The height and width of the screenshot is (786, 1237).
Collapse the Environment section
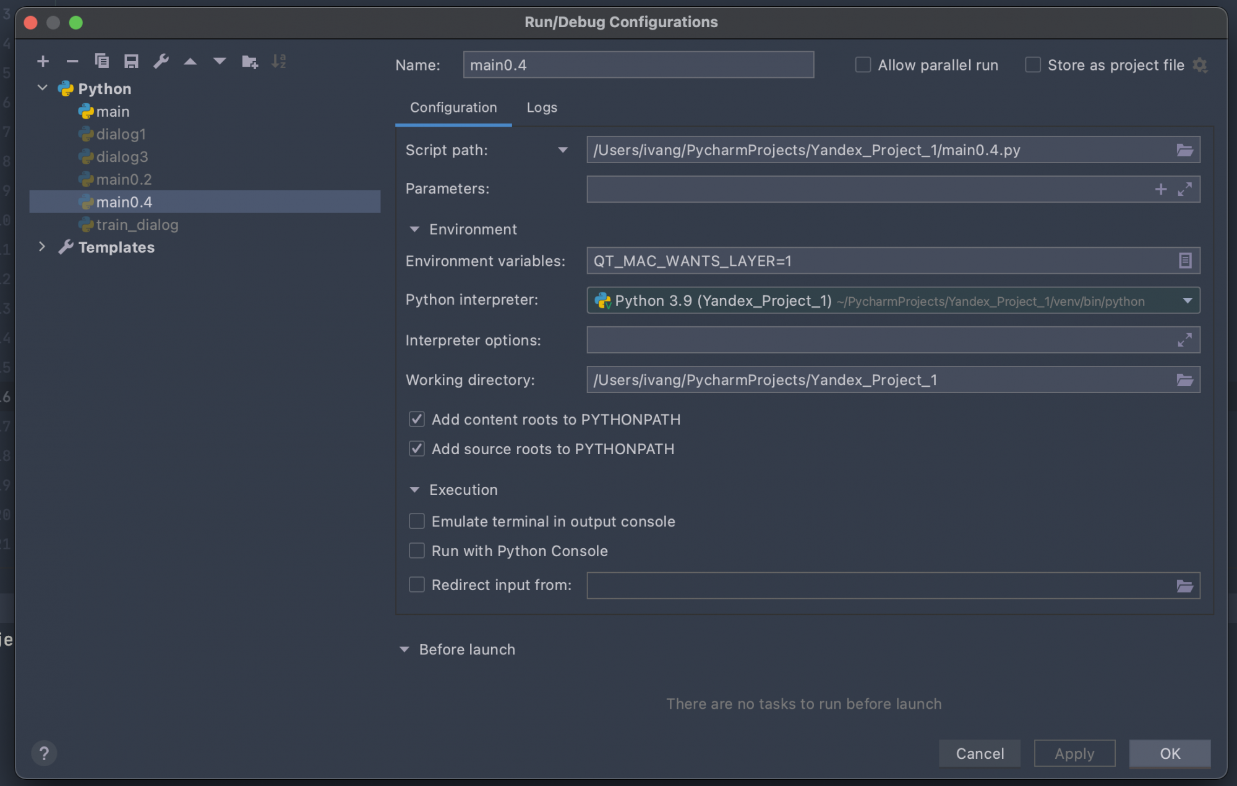click(x=414, y=229)
